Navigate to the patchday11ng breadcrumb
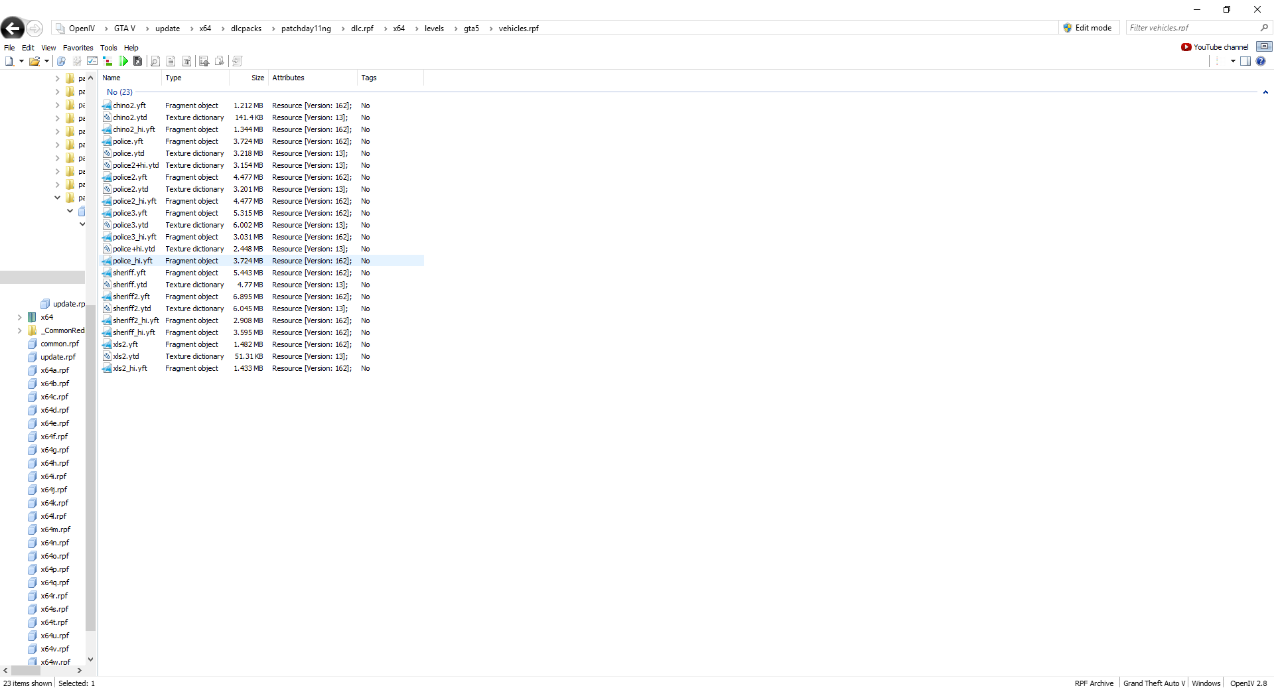The width and height of the screenshot is (1274, 690). point(306,29)
